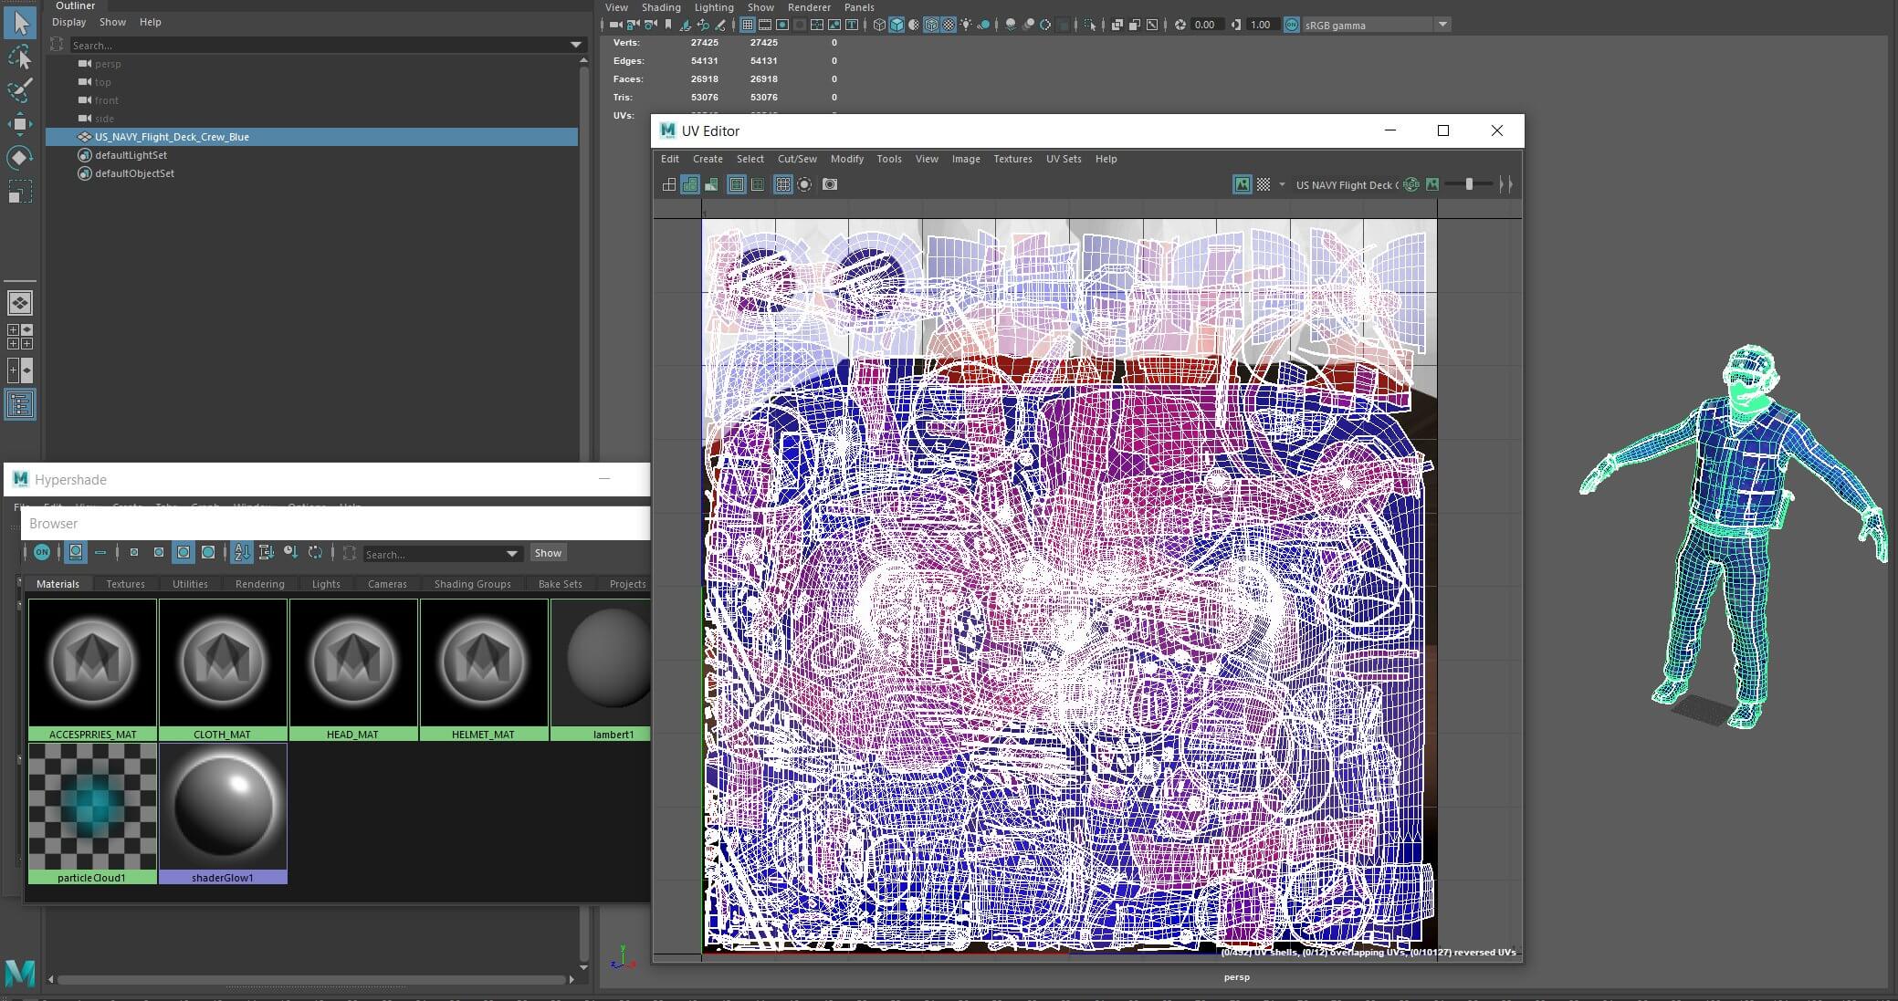Toggle the checker map display icon

pyautogui.click(x=1264, y=184)
